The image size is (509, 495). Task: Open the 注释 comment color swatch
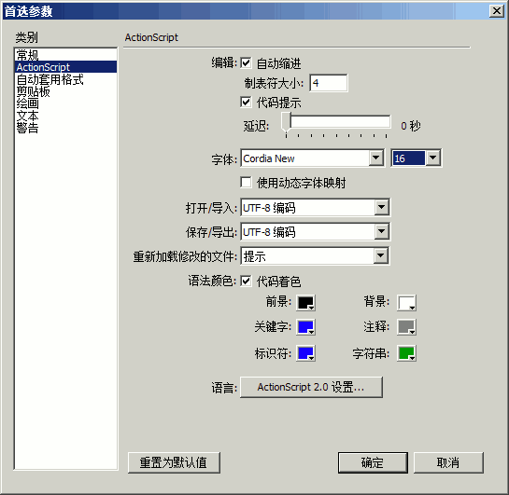click(x=406, y=327)
